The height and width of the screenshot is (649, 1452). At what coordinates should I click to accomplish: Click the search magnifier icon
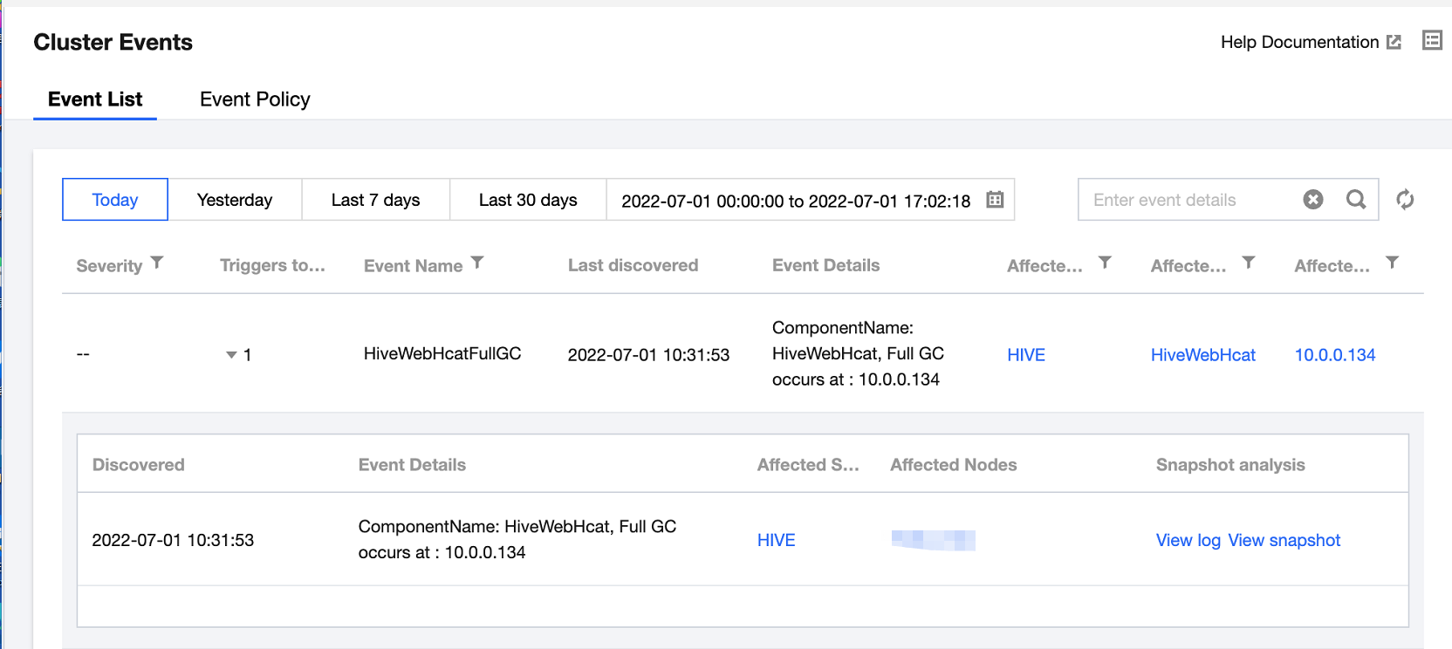[x=1356, y=200]
